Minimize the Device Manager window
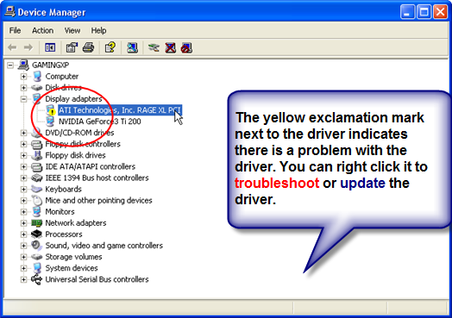452x318 pixels. tap(407, 12)
